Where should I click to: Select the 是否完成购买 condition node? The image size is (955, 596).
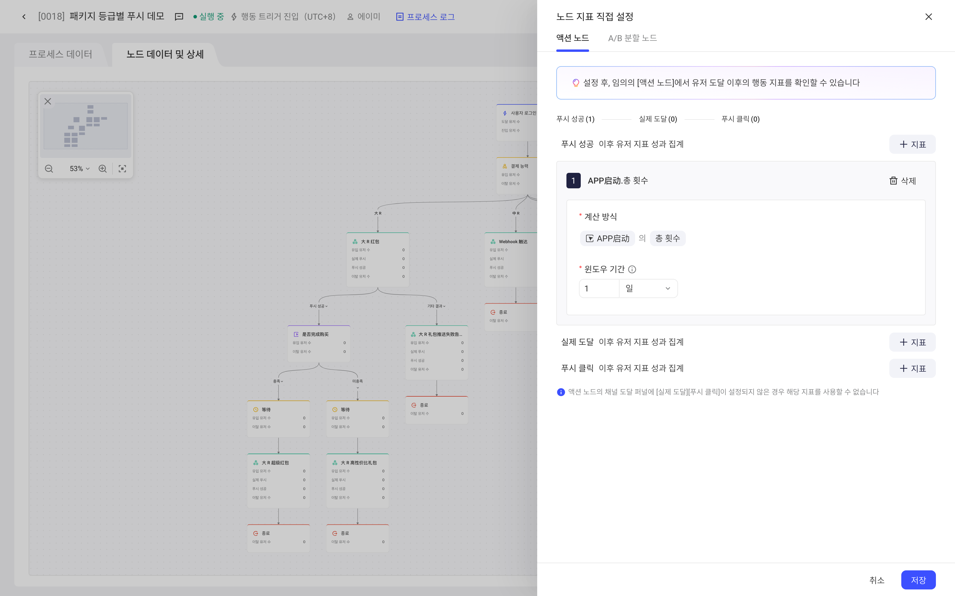[x=319, y=343]
